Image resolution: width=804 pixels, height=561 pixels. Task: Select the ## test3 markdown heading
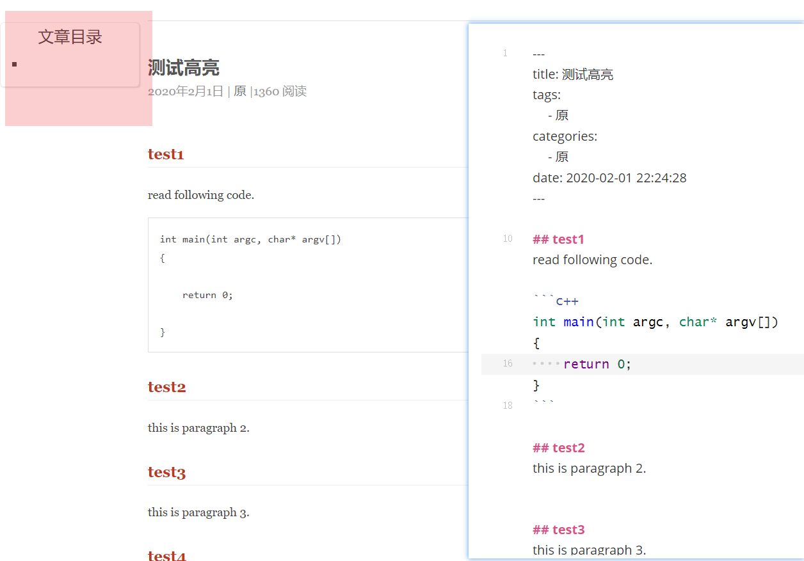click(x=558, y=529)
